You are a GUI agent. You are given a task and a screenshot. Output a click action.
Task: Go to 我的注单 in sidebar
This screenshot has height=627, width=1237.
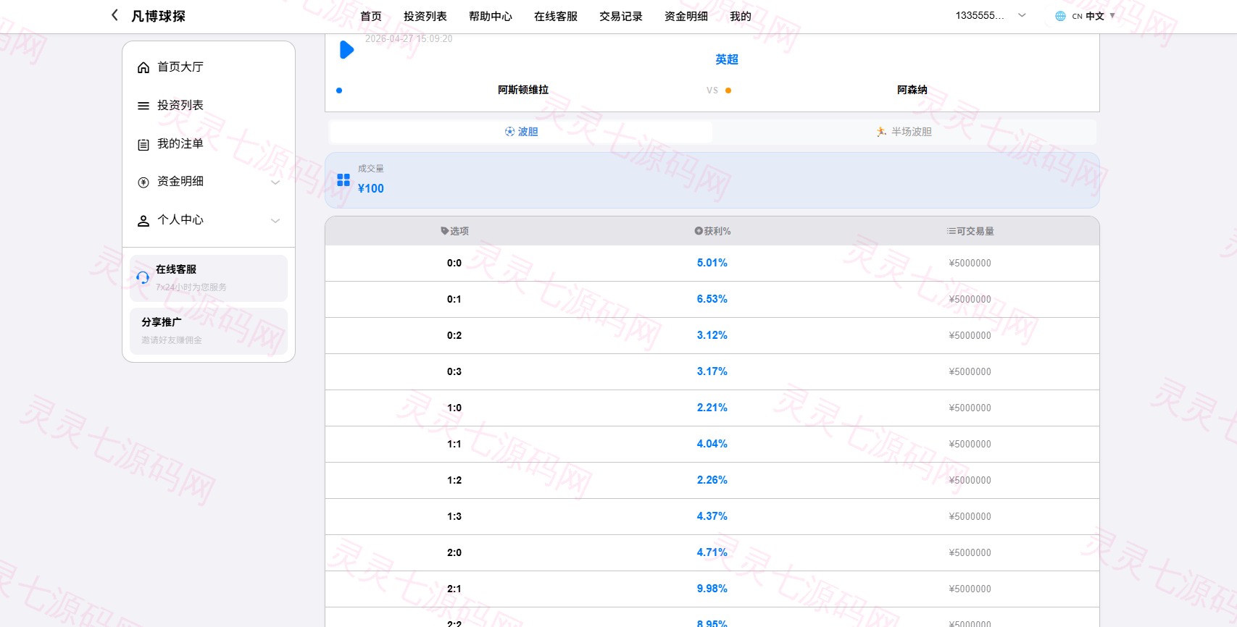(209, 144)
